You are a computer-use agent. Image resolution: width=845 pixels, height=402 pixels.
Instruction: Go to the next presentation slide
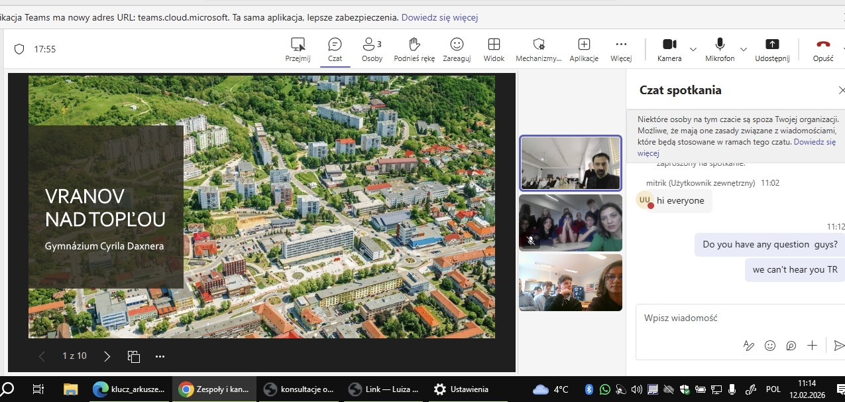[x=107, y=356]
